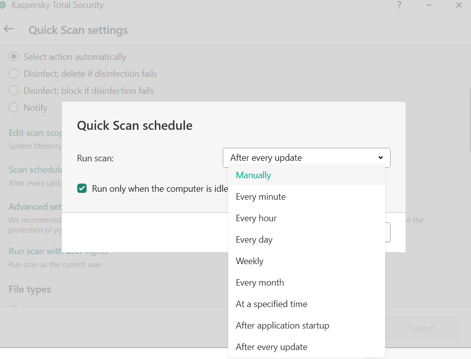Click the settings page scrollbar
Image resolution: width=471 pixels, height=359 pixels.
[x=470, y=120]
